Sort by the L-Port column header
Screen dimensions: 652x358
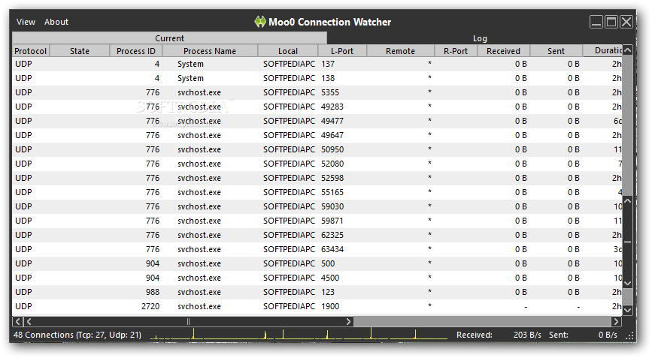click(342, 51)
